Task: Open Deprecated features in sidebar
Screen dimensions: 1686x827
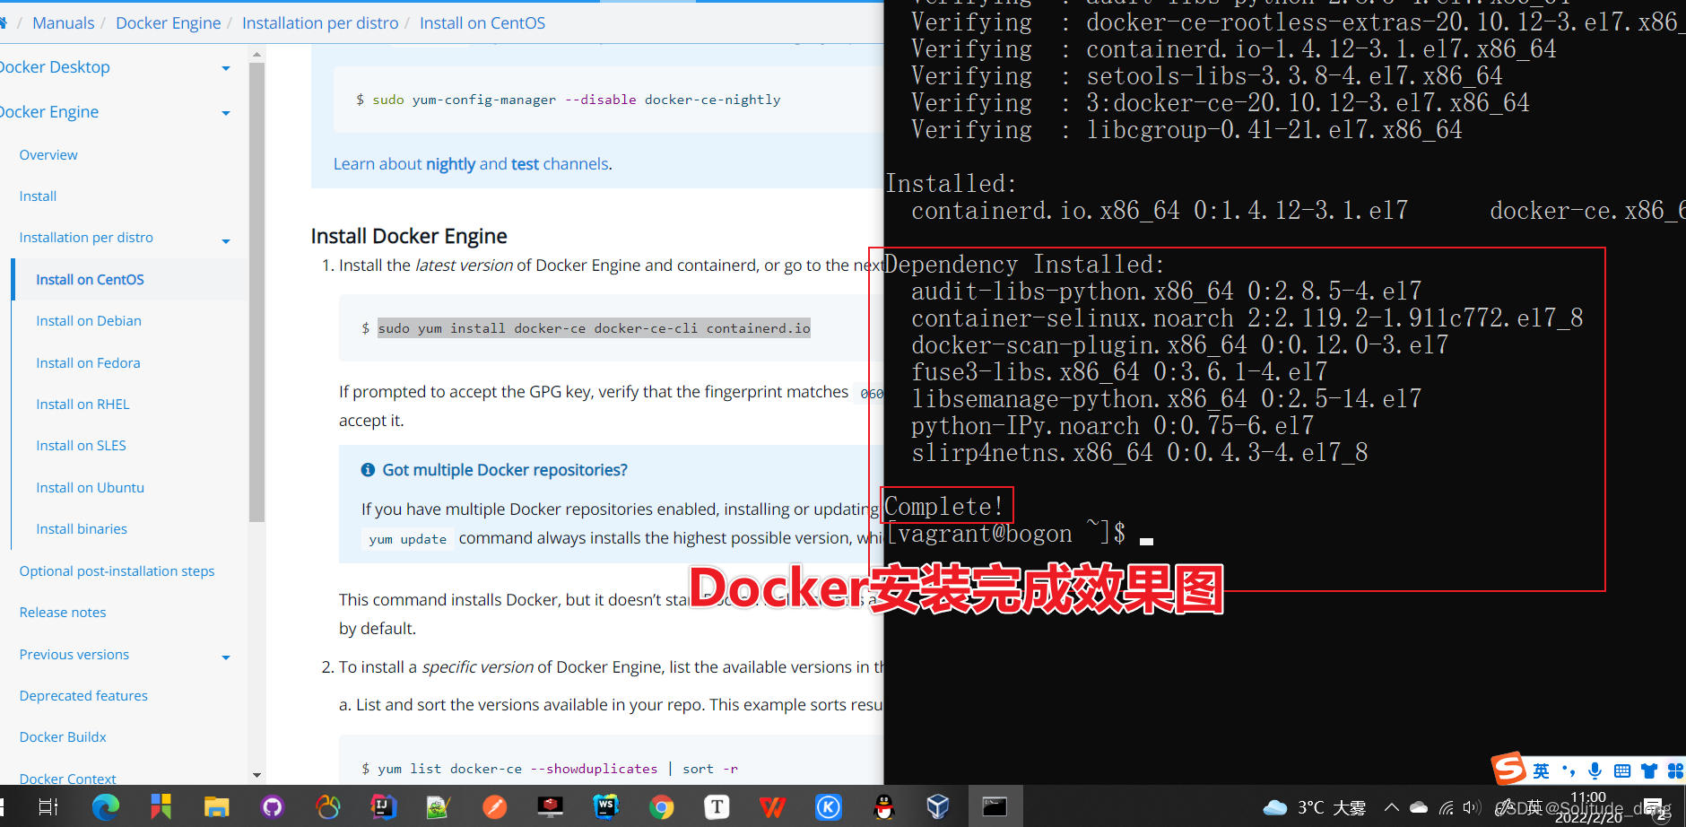Action: [x=83, y=695]
